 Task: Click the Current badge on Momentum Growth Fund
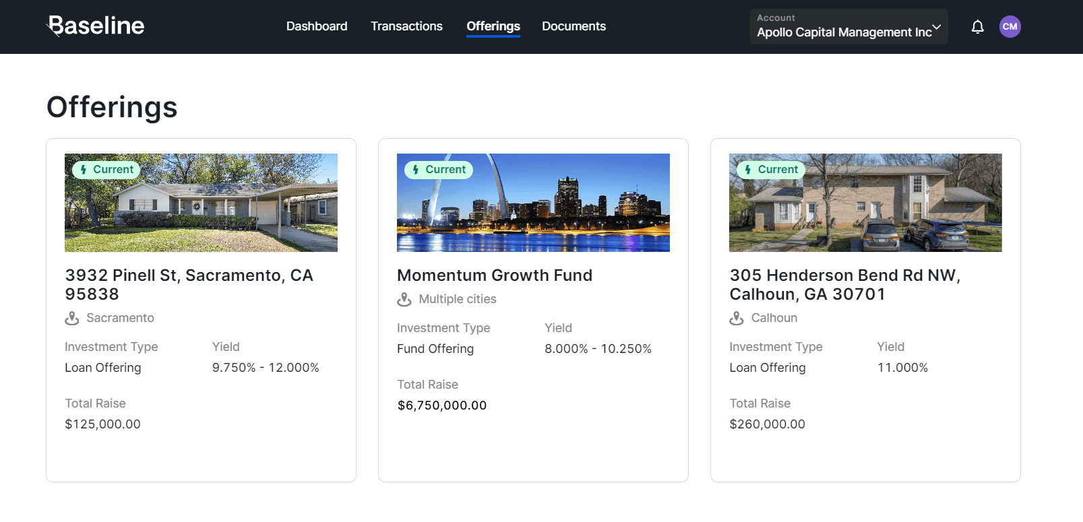click(x=439, y=170)
